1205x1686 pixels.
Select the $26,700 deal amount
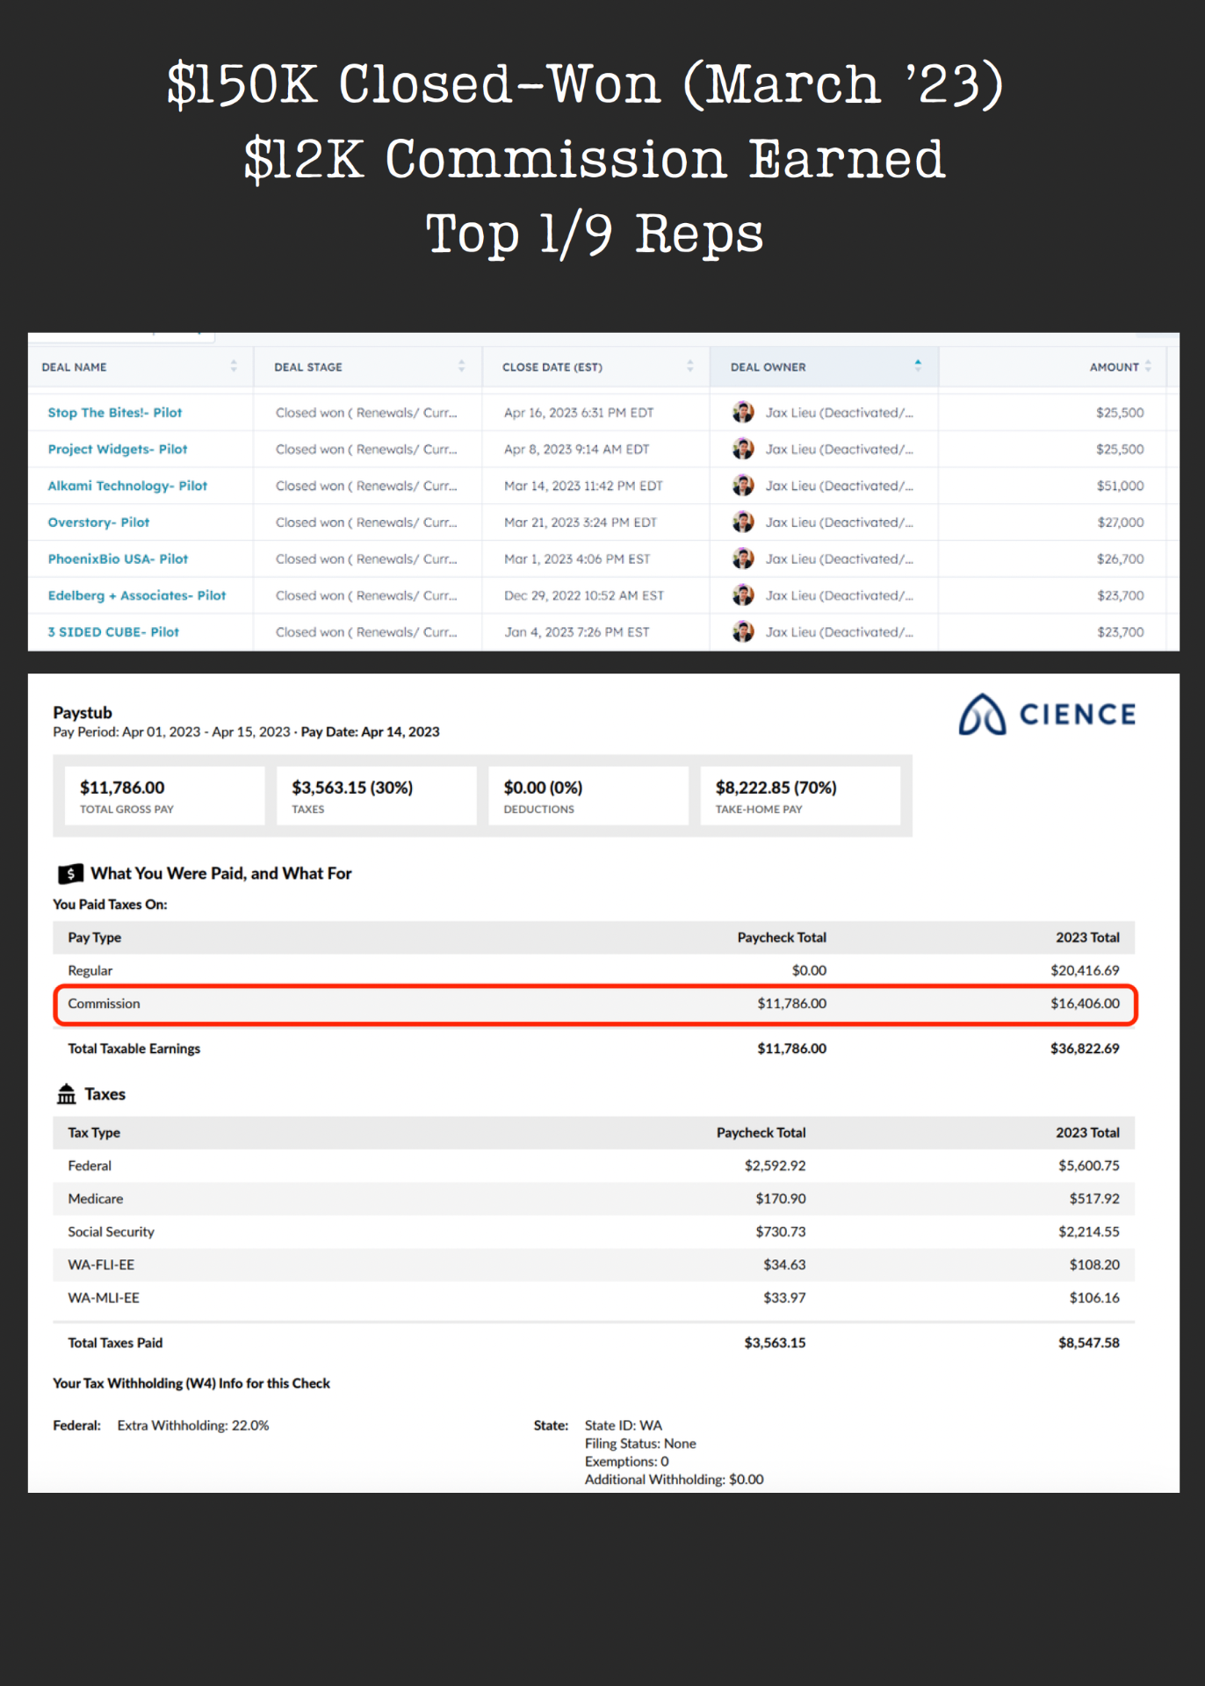coord(1120,558)
